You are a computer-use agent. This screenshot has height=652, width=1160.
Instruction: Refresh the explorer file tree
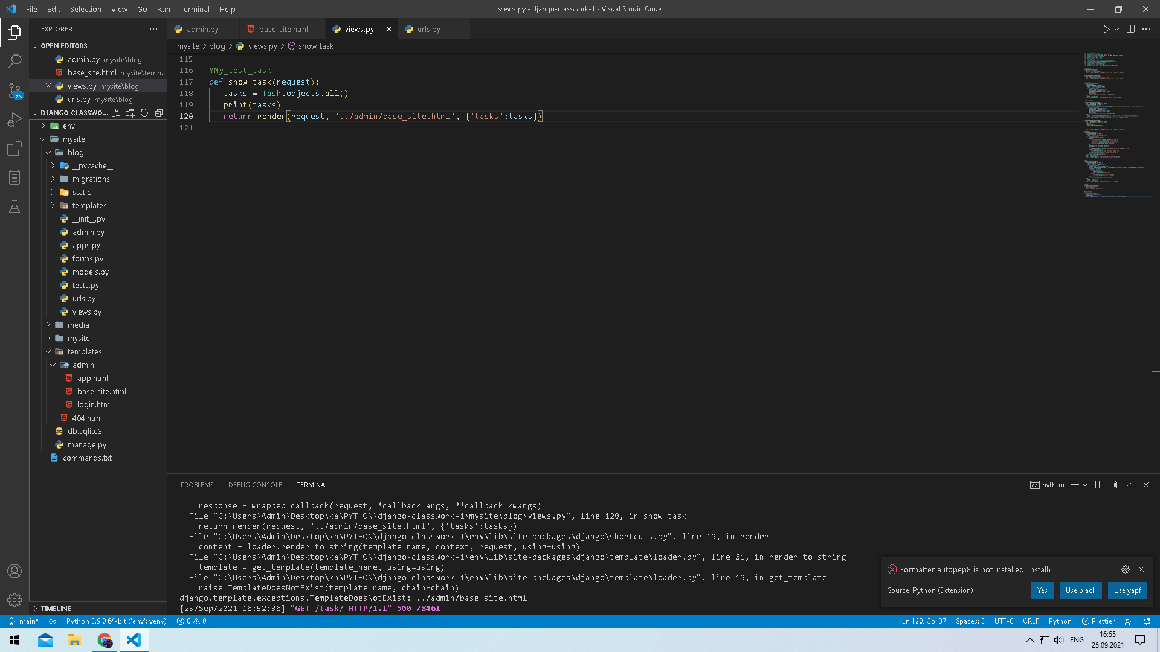click(x=144, y=113)
